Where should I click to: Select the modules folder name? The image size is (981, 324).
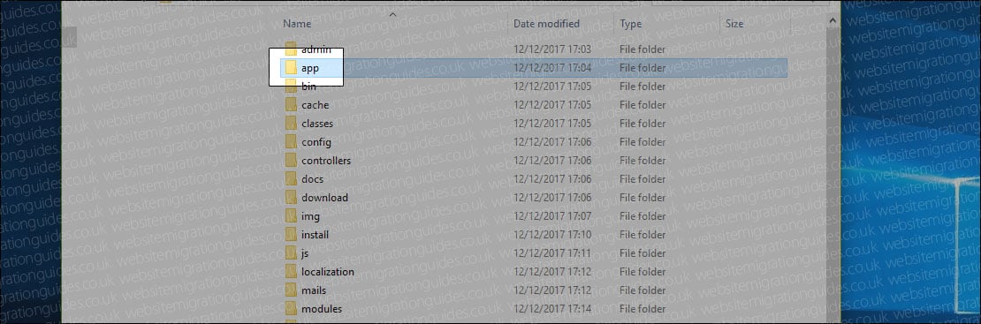pyautogui.click(x=322, y=309)
